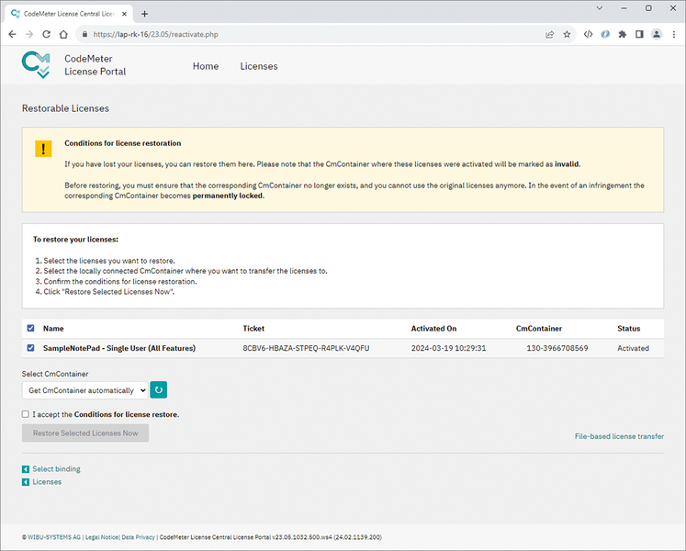Click the blue circular extension icon
Image resolution: width=686 pixels, height=551 pixels.
click(605, 34)
